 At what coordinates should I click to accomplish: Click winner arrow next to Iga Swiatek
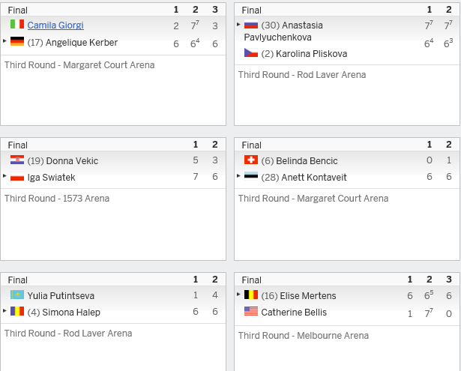(x=4, y=176)
